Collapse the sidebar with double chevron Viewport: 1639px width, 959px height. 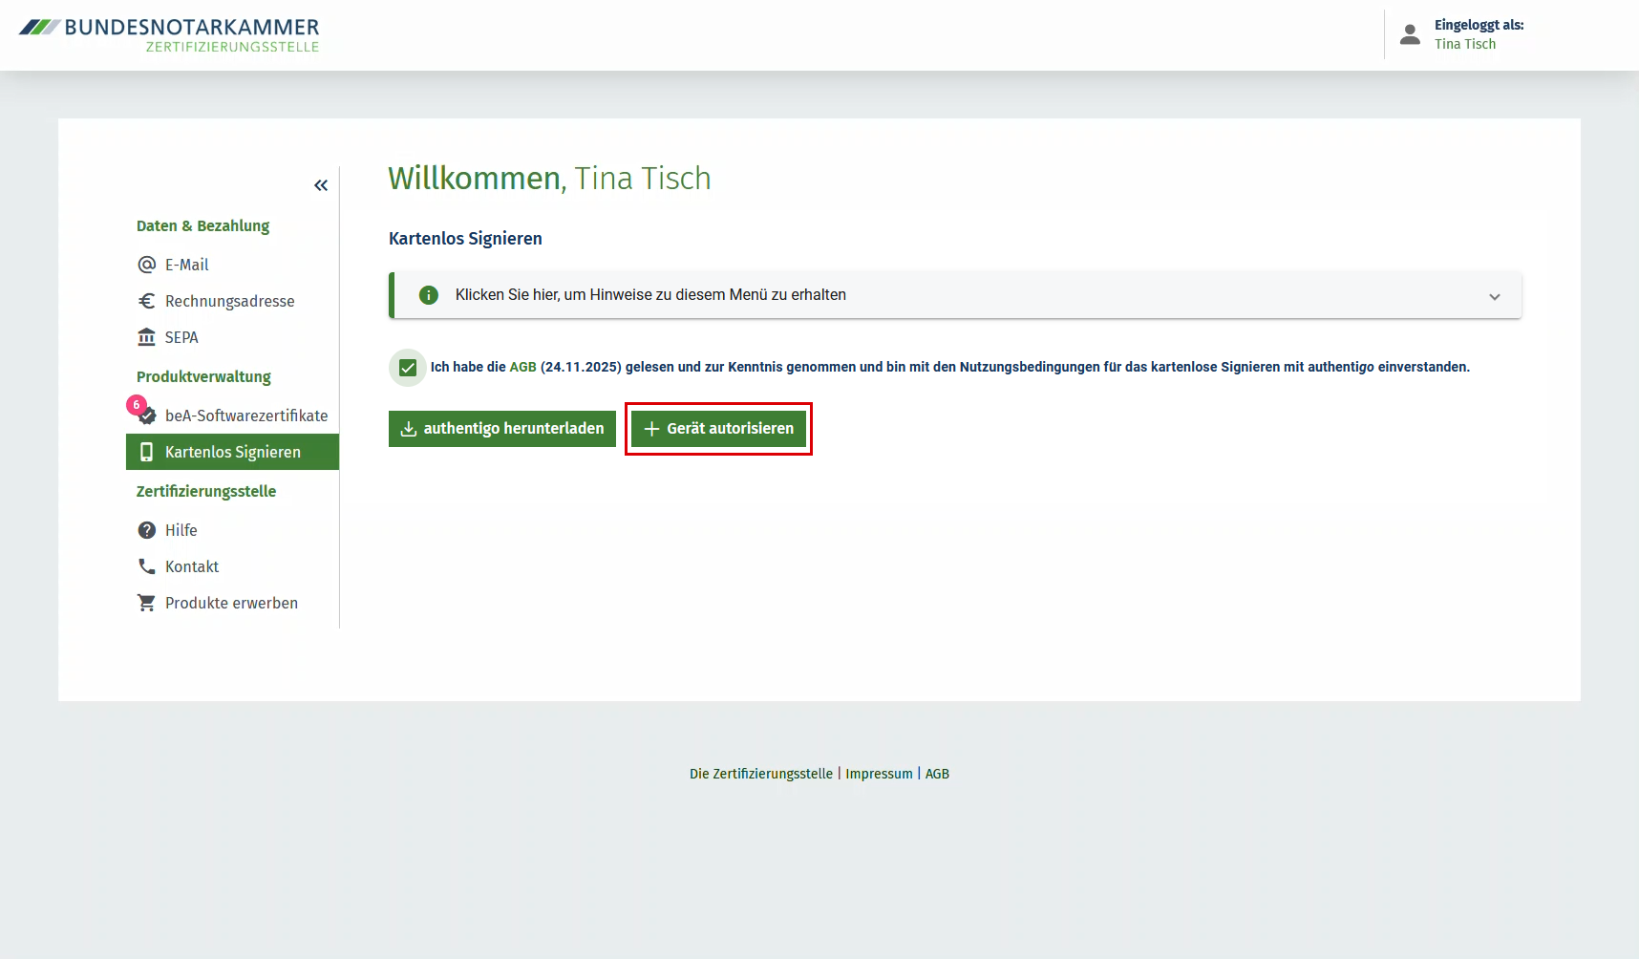pyautogui.click(x=321, y=185)
